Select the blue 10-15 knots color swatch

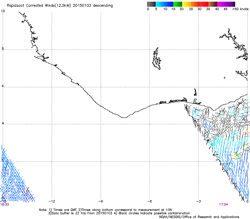tap(169, 4)
